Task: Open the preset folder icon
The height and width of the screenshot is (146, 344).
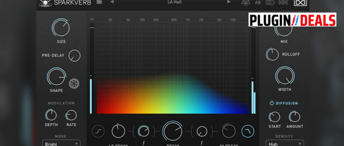Action: 100,2
